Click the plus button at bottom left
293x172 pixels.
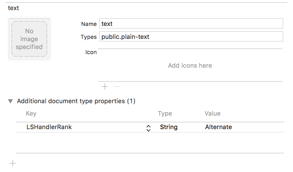[x=13, y=163]
